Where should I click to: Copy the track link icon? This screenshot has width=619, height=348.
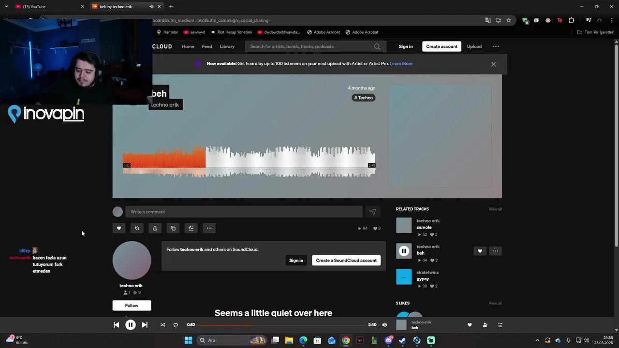point(173,228)
